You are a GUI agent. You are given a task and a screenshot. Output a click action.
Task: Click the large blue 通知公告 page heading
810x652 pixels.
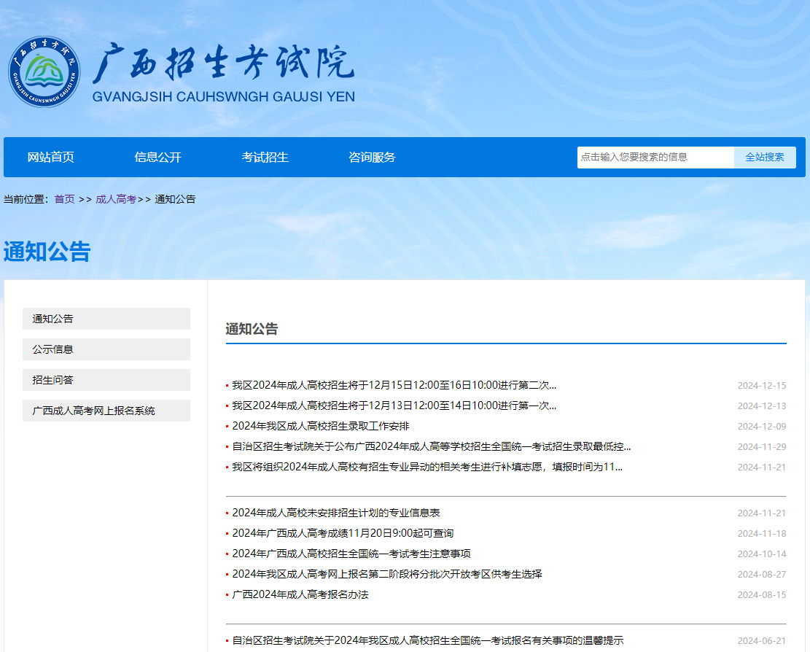tap(47, 252)
